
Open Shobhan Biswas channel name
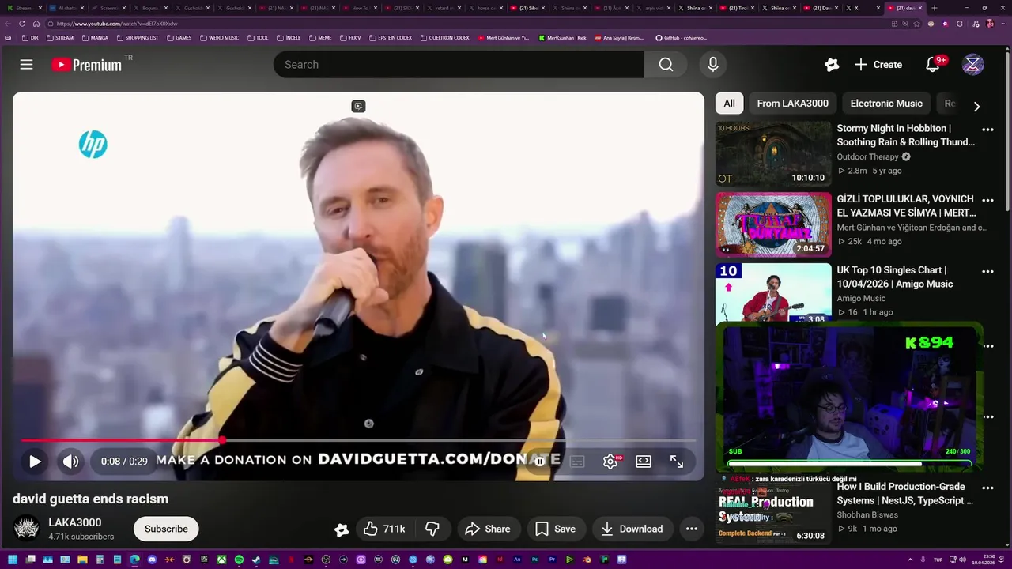coord(867,515)
